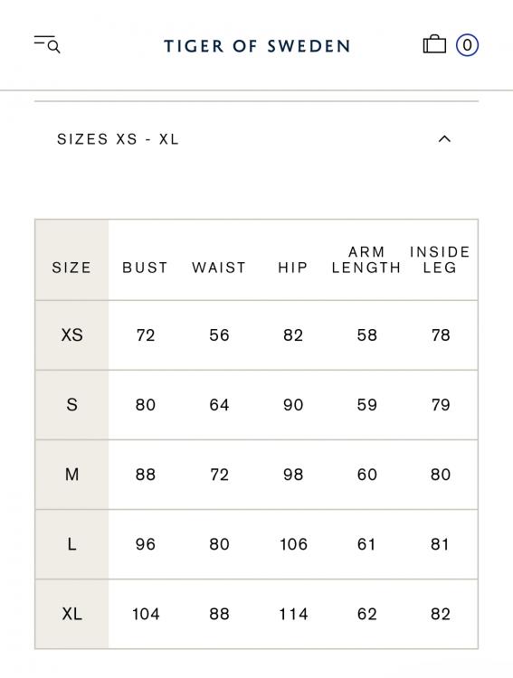Open the shopping bag icon

[x=434, y=44]
